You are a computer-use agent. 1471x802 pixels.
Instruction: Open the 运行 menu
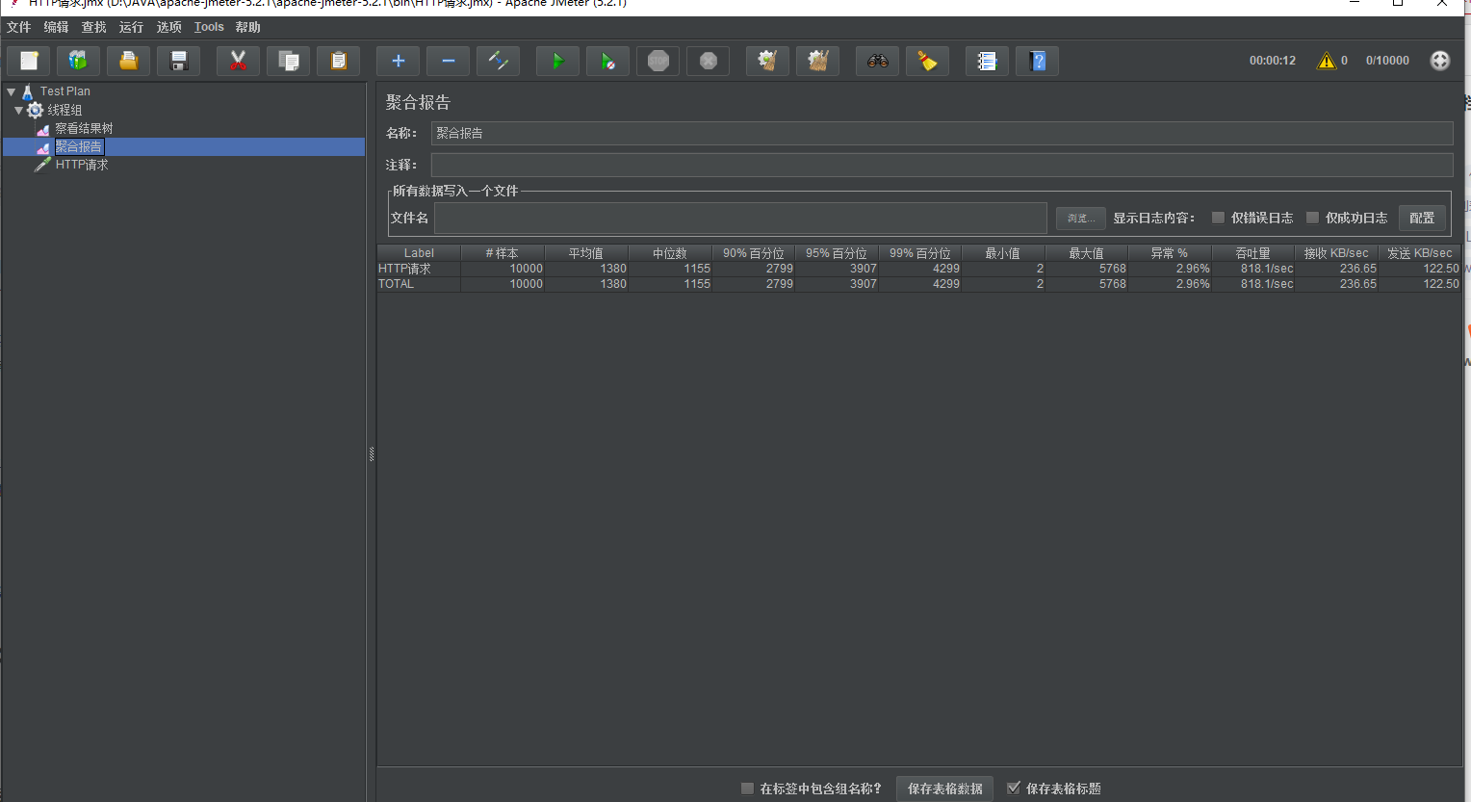132,27
